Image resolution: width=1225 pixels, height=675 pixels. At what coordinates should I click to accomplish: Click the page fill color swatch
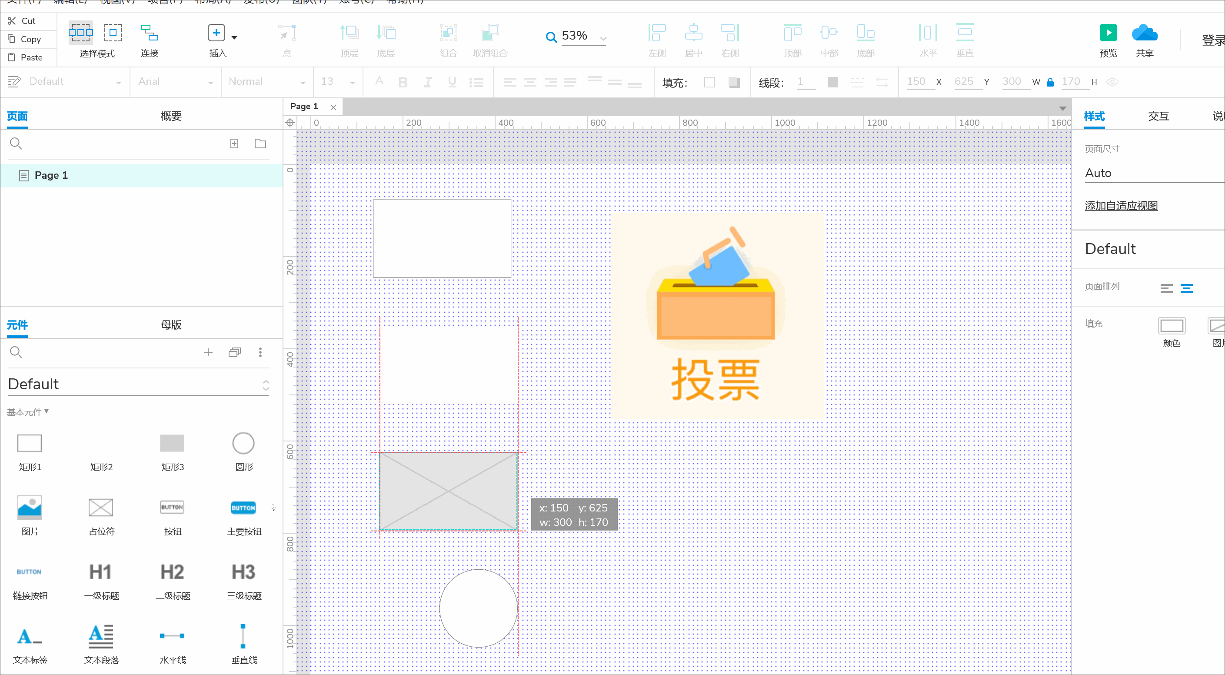pyautogui.click(x=1171, y=326)
